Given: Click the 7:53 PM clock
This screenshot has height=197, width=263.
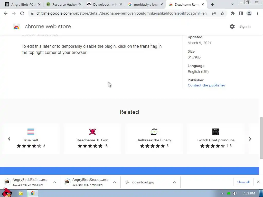Looking at the screenshot, I should (x=249, y=193).
